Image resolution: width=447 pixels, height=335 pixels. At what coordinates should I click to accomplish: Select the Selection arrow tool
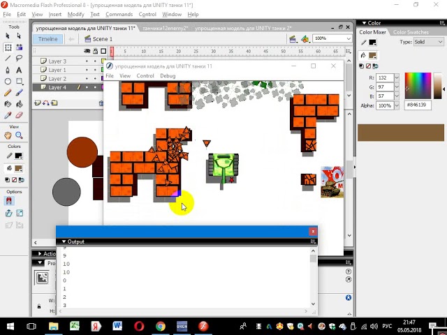8,36
